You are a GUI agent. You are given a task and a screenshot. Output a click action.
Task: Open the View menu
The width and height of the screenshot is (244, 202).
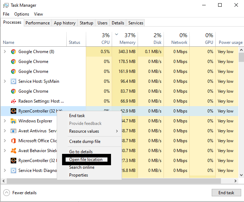click(38, 14)
